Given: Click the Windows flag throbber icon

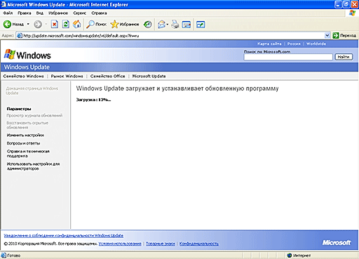Looking at the screenshot, I should tap(352, 13).
